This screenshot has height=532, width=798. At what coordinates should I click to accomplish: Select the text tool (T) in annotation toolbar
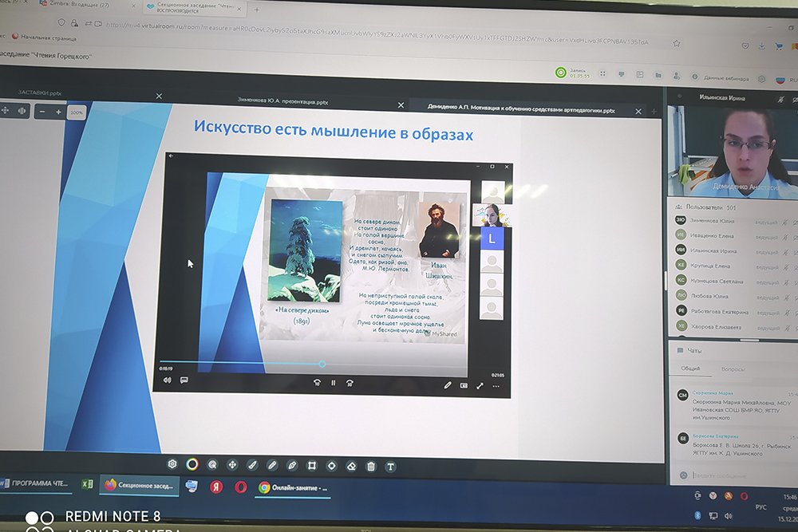391,467
